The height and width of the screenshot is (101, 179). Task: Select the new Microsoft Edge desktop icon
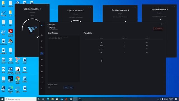tap(11, 89)
